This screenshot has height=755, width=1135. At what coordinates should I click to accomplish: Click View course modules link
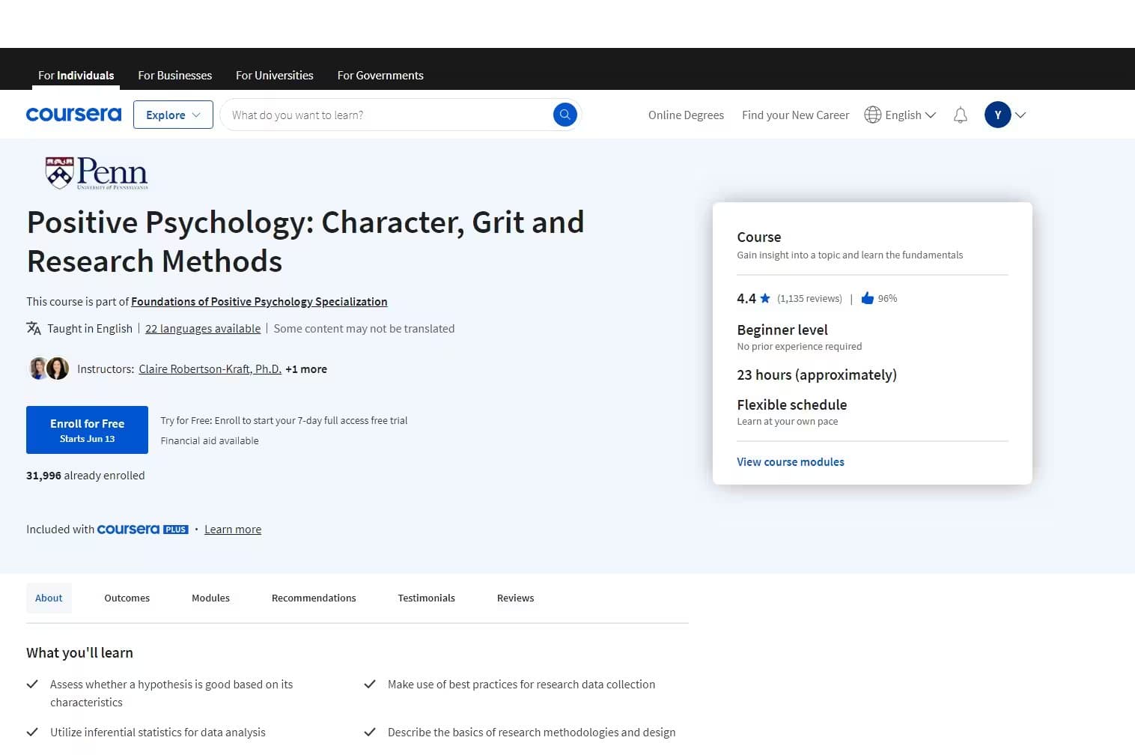790,461
